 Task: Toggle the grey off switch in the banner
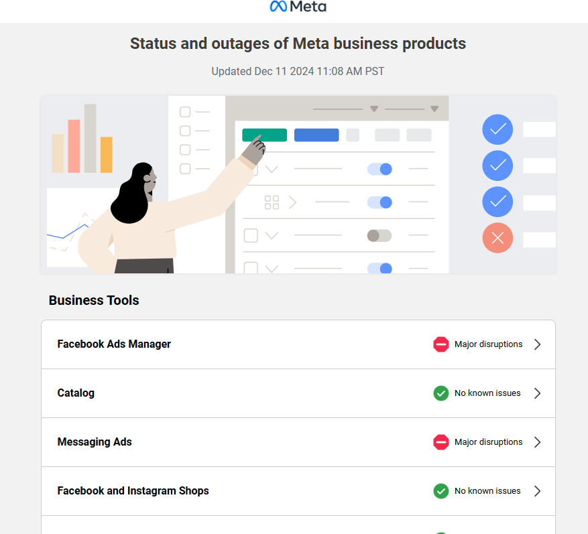click(x=379, y=236)
